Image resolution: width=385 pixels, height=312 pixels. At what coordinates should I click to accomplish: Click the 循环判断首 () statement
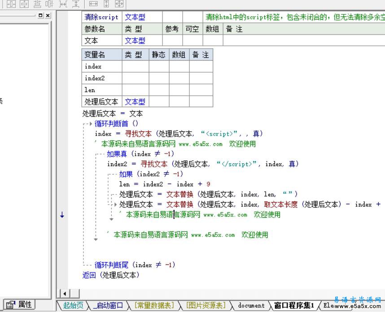(116, 123)
